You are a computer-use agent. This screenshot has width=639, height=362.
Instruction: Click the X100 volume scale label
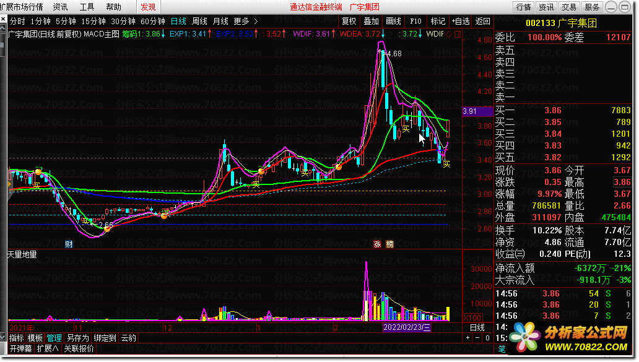tap(472, 317)
